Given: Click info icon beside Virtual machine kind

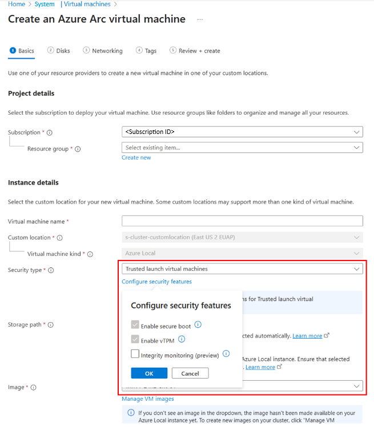Looking at the screenshot, I should [90, 254].
